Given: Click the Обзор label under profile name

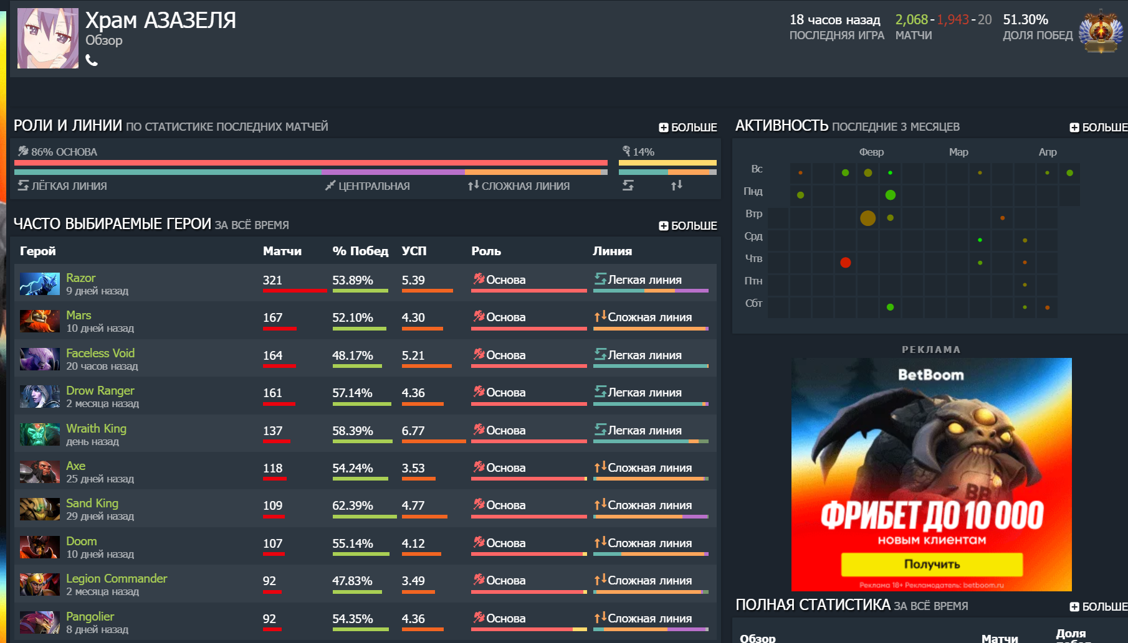Looking at the screenshot, I should pos(104,40).
